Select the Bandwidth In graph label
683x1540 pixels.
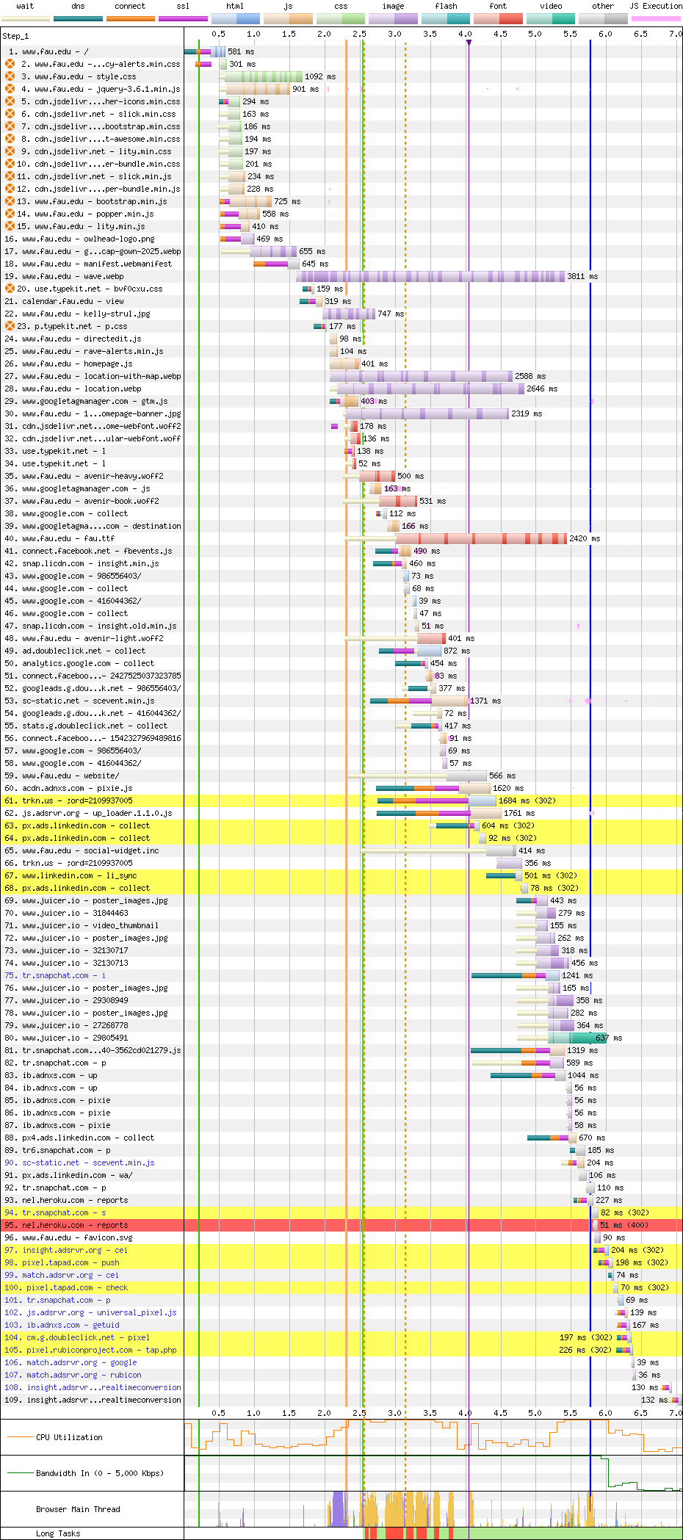[x=100, y=1472]
